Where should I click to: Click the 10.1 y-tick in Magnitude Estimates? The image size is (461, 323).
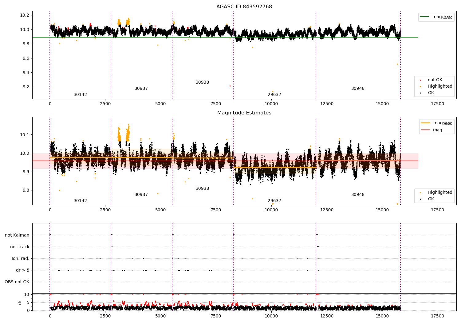click(x=25, y=135)
